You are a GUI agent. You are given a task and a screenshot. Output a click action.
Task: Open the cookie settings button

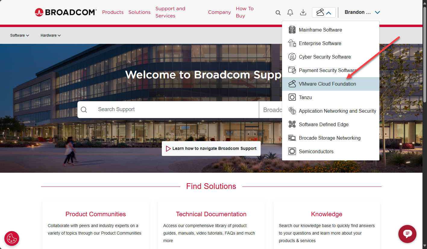pos(12,238)
